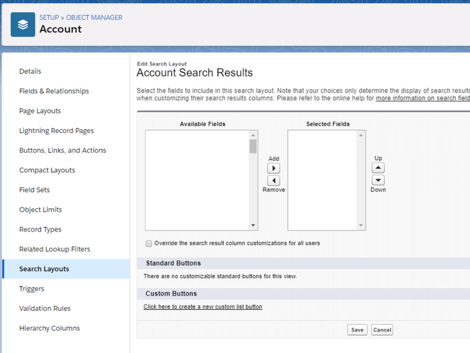Open Details in the sidebar

pyautogui.click(x=30, y=71)
